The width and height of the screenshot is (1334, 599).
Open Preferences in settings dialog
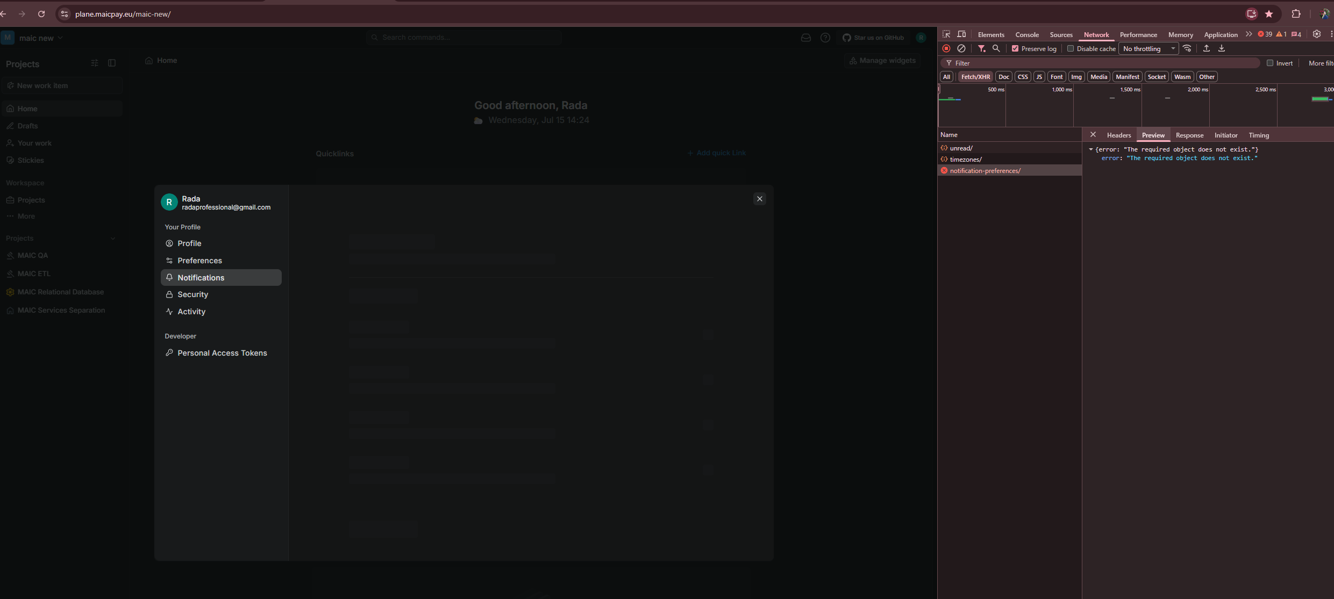[x=221, y=261]
